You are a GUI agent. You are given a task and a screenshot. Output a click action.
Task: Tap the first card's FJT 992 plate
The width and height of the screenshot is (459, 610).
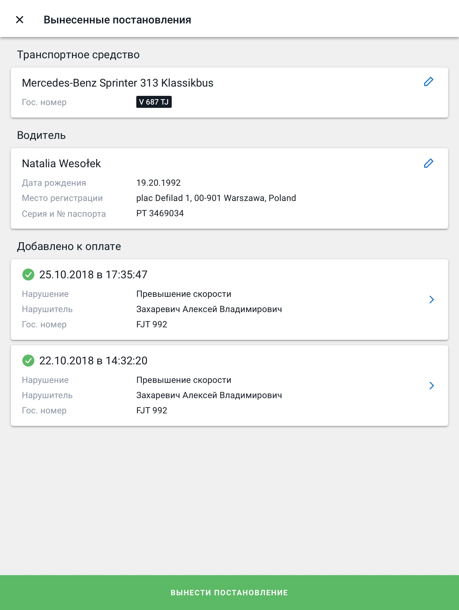point(152,324)
